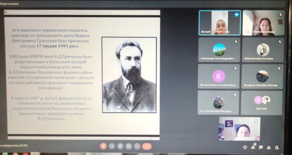The width and height of the screenshot is (292, 155).
Task: Click the name Катерина Костянтинівна Бонд...
Action: coord(219,85)
